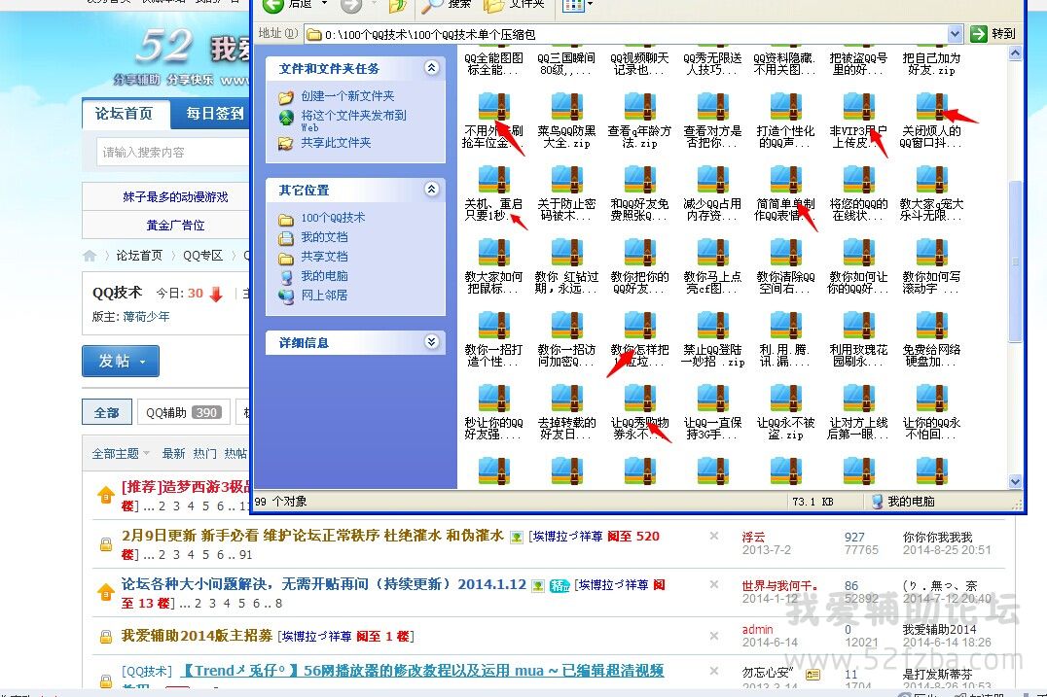Screen dimensions: 1047x697
Task: Select 关于防止密码被木... zip file
Action: 567,192
